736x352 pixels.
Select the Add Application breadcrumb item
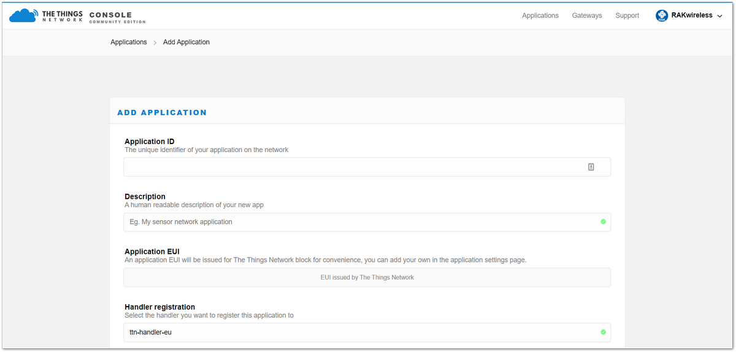pyautogui.click(x=186, y=42)
